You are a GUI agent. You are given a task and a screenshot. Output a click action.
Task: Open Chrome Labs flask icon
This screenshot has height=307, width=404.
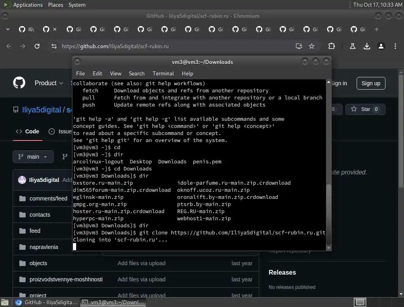point(353,46)
